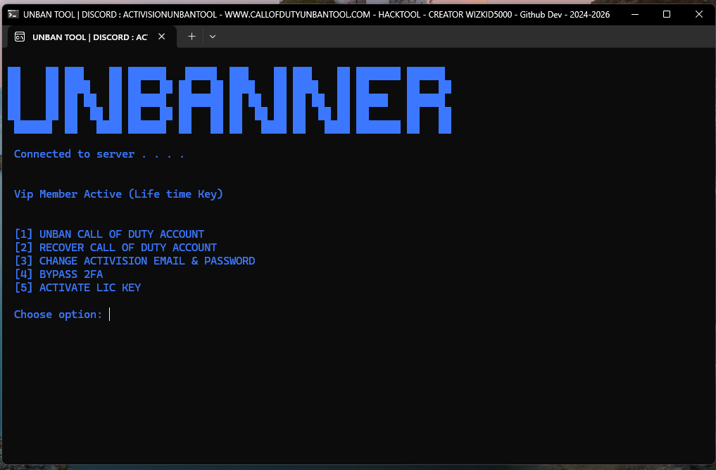Click the terminal icon in the title bar

click(13, 14)
